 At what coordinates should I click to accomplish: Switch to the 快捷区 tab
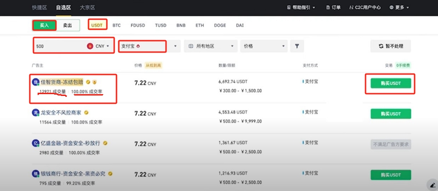(39, 8)
